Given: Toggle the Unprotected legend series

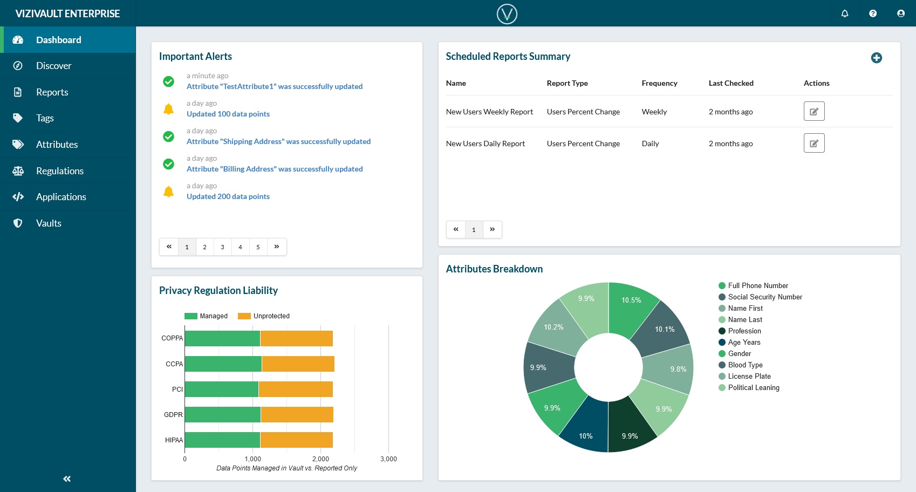Looking at the screenshot, I should click(264, 316).
